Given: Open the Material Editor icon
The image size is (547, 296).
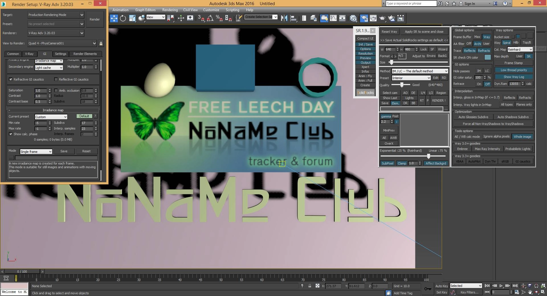Looking at the screenshot, I should 353,18.
